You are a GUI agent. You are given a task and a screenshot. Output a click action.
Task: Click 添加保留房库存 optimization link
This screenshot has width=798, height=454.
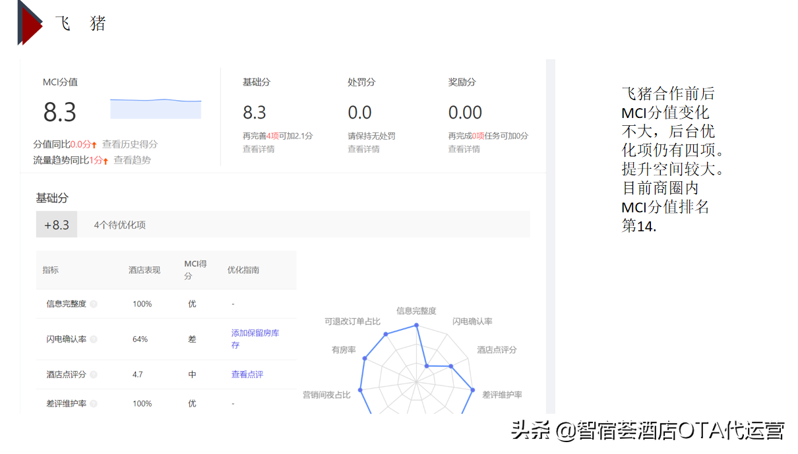255,339
